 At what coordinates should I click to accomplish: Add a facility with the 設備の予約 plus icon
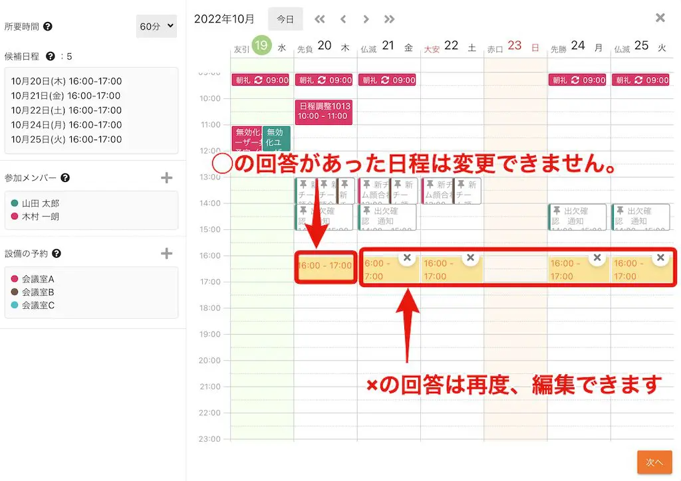[166, 253]
